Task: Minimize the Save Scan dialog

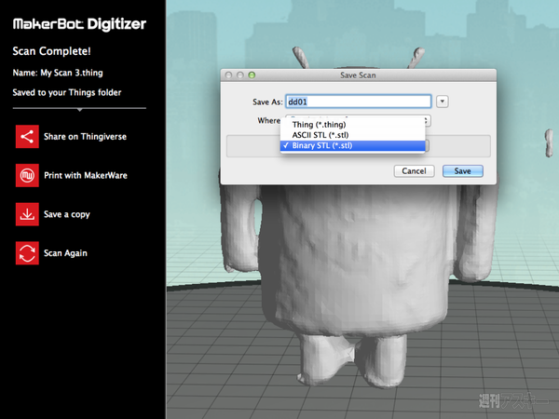Action: point(240,75)
